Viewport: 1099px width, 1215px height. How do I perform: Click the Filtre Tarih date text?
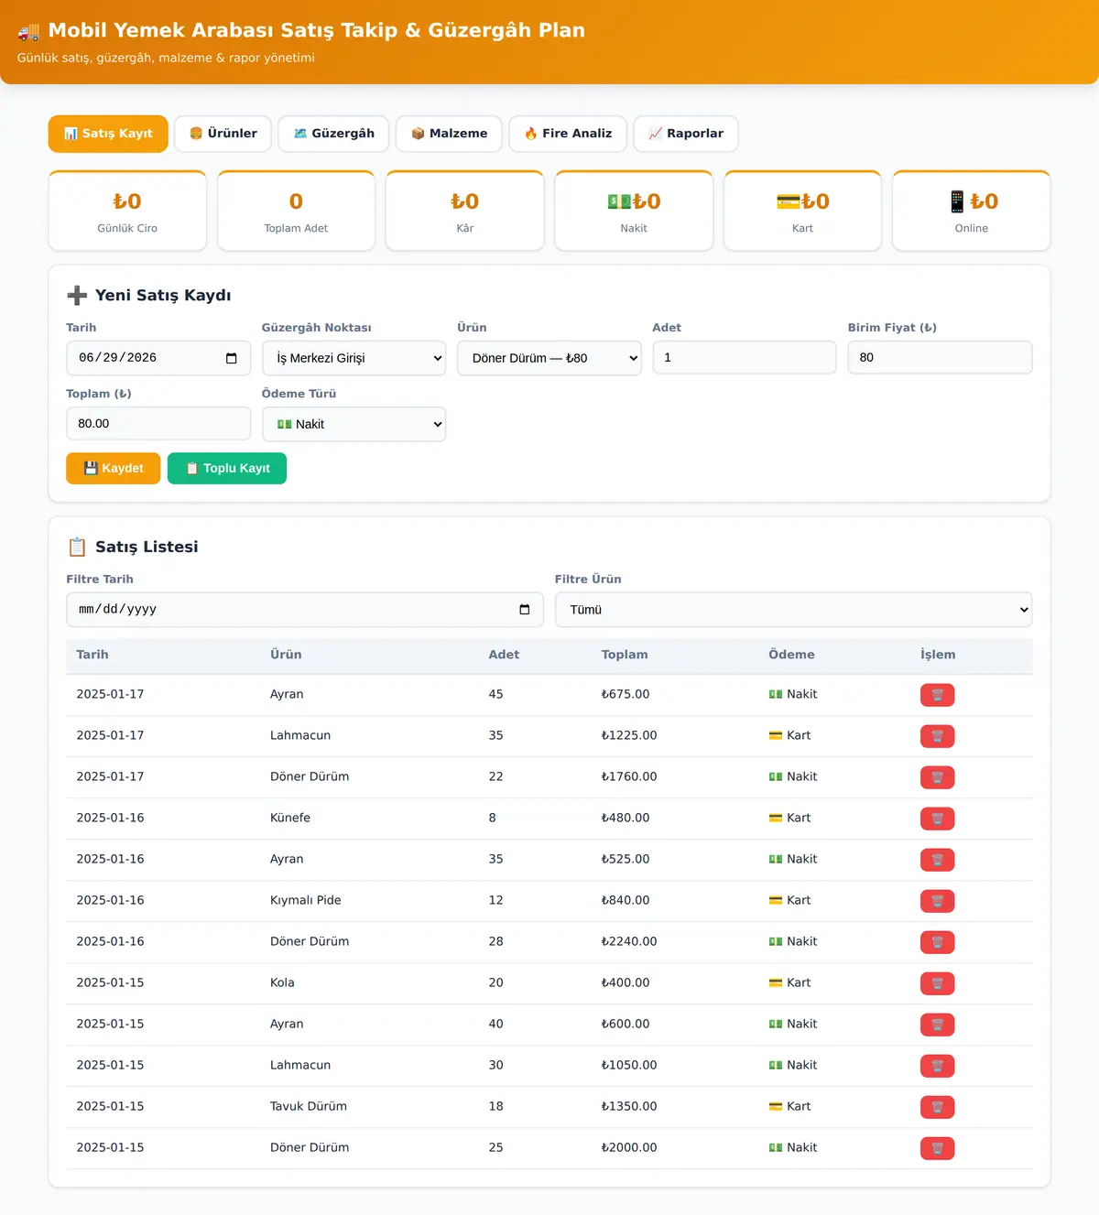(x=118, y=610)
